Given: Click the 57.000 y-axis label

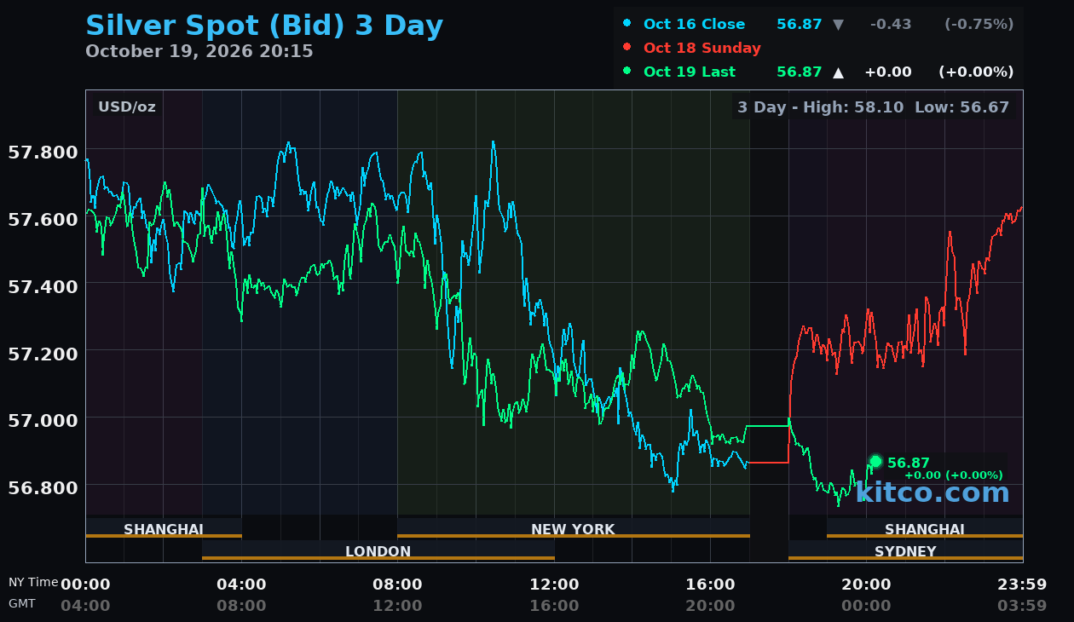Looking at the screenshot, I should 43,419.
